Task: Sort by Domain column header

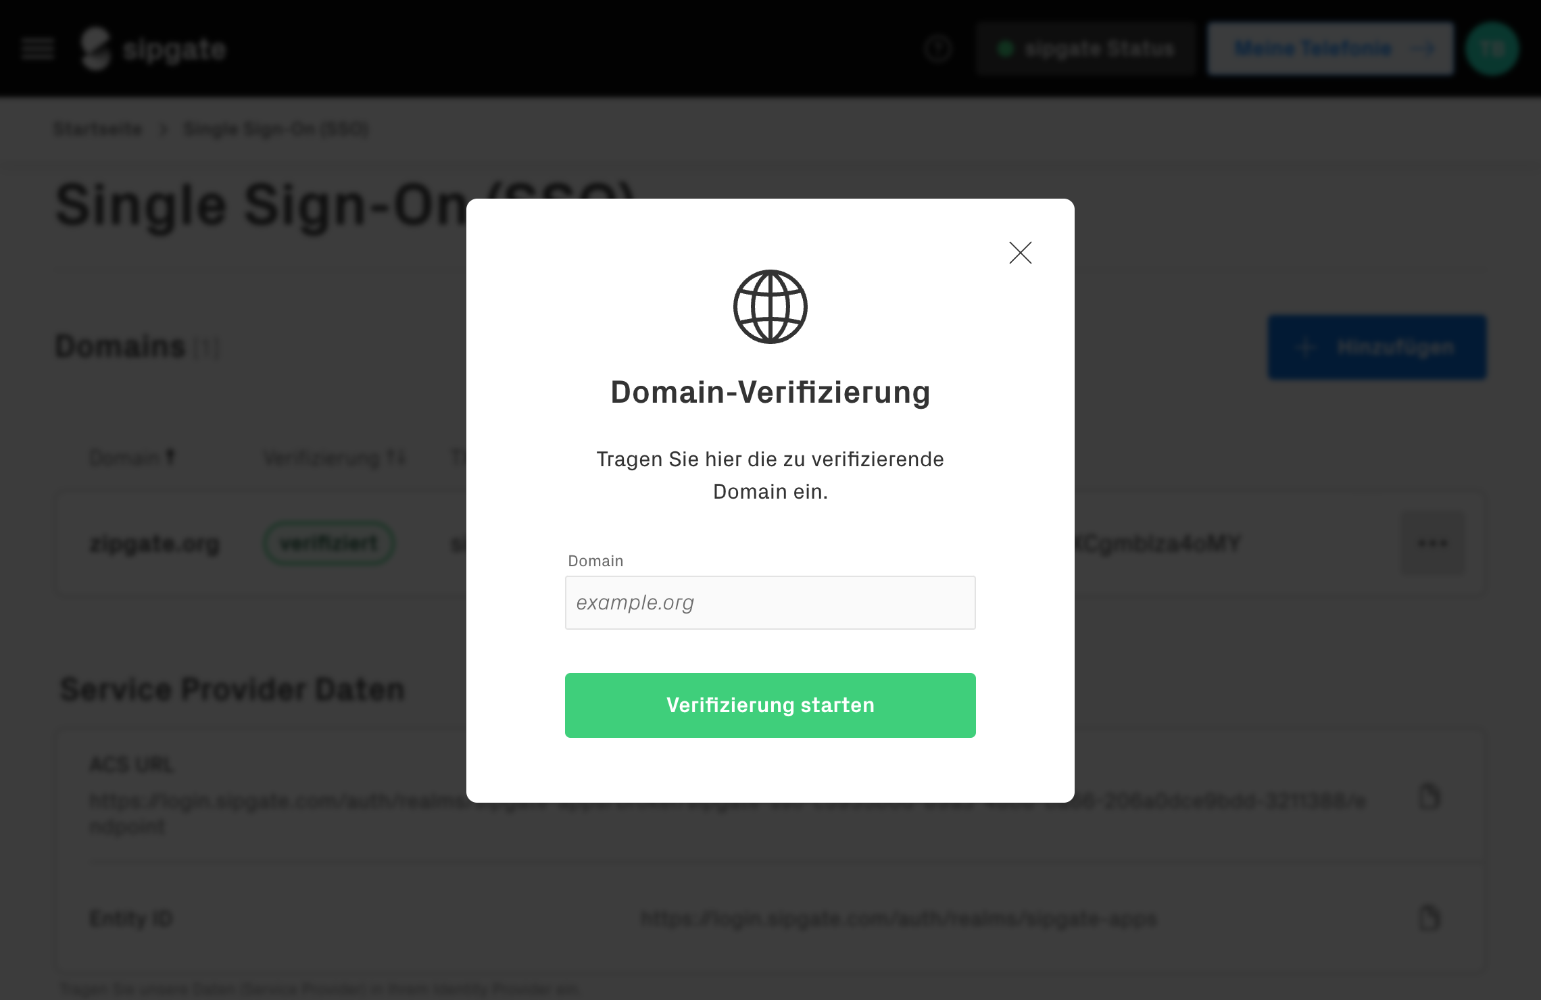Action: [132, 458]
